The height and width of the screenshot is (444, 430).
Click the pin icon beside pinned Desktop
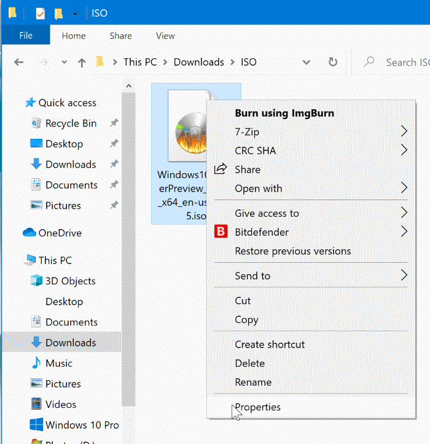[114, 144]
